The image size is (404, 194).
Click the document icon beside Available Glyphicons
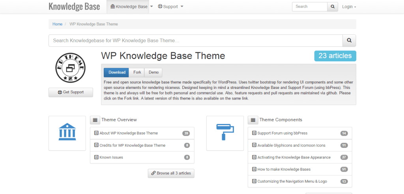pyautogui.click(x=254, y=145)
